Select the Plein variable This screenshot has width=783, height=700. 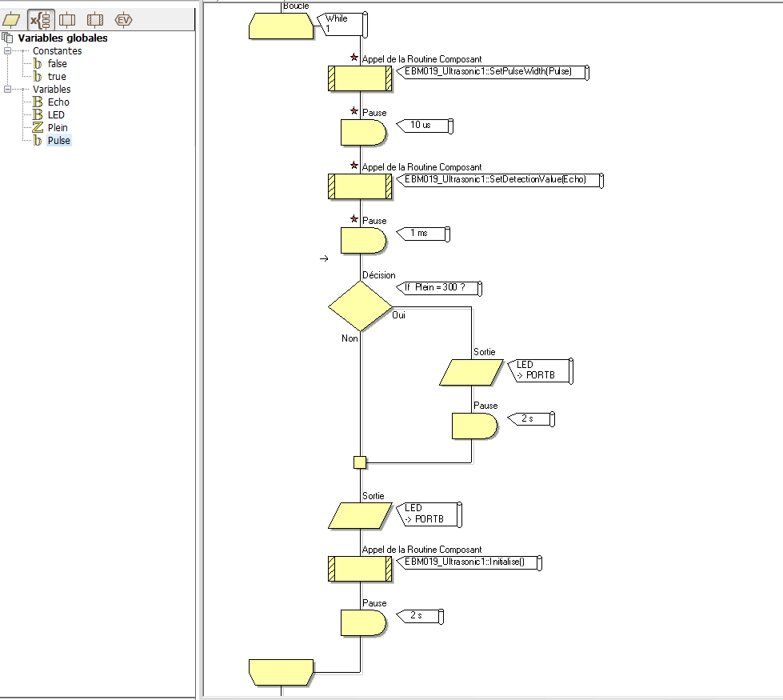58,127
